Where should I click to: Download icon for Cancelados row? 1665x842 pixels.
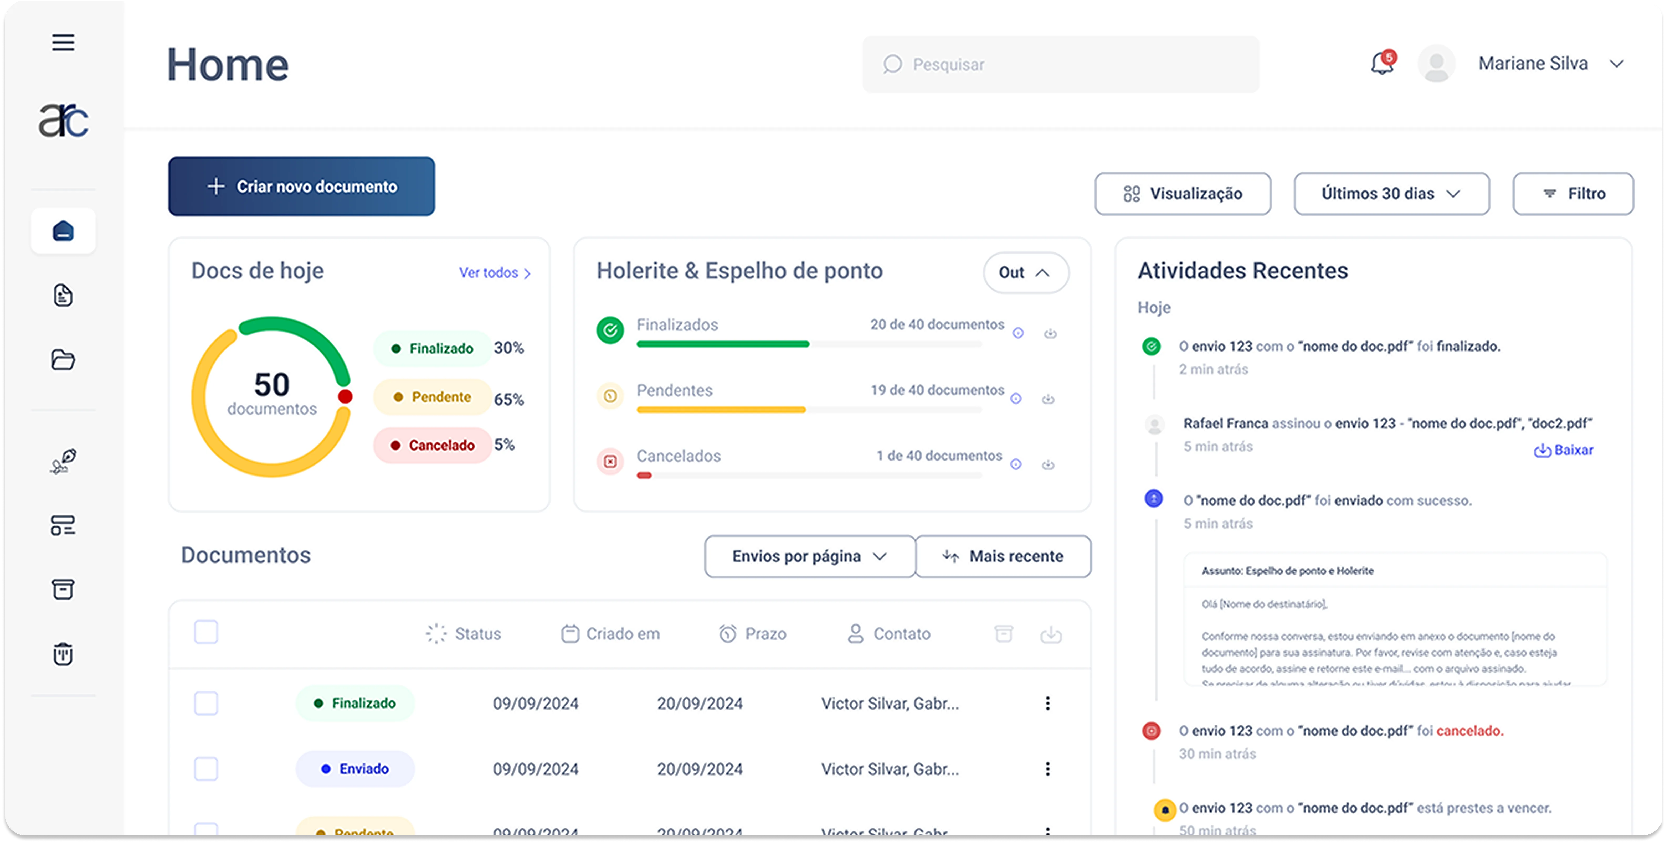[x=1049, y=465]
